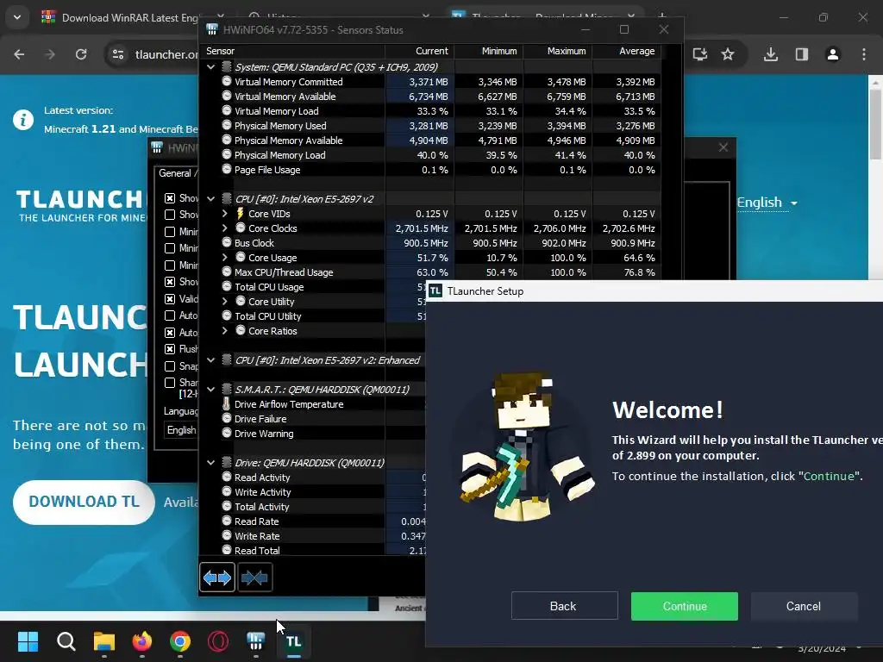883x662 pixels.
Task: Expand Core Utility row
Action: click(x=225, y=301)
